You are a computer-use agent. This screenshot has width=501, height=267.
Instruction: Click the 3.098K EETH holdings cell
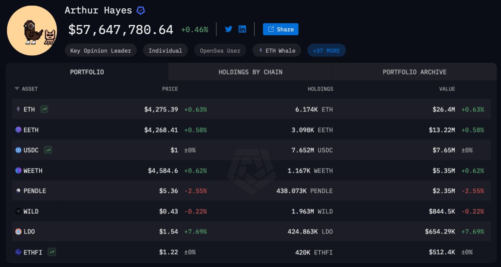tap(312, 130)
